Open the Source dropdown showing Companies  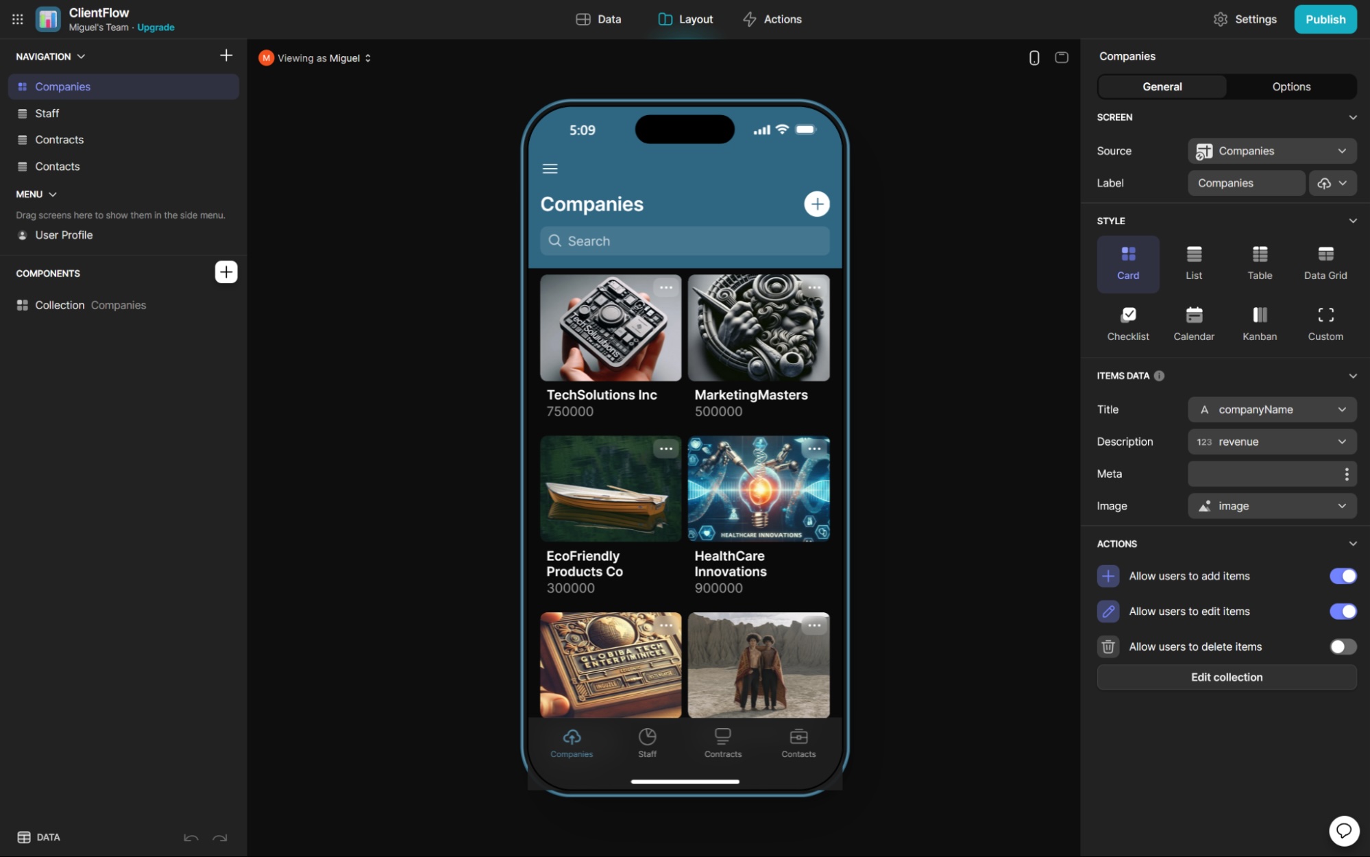1271,151
